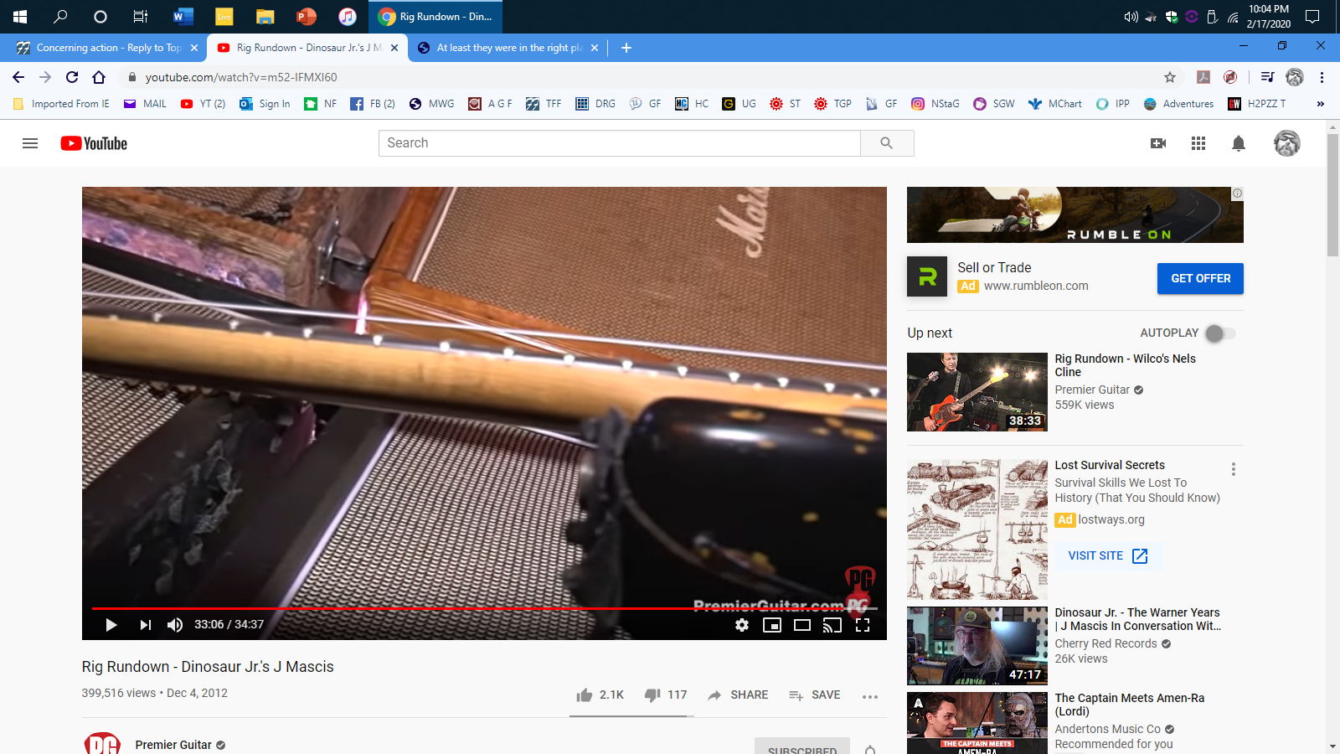
Task: Open the YouTube guide hamburger menu
Action: point(30,143)
